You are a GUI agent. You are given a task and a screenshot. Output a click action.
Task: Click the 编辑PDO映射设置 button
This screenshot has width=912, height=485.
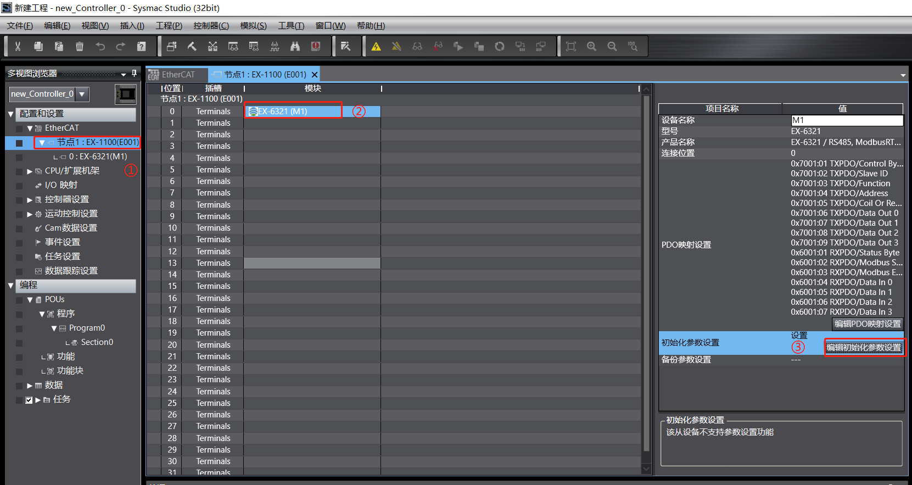pyautogui.click(x=868, y=324)
